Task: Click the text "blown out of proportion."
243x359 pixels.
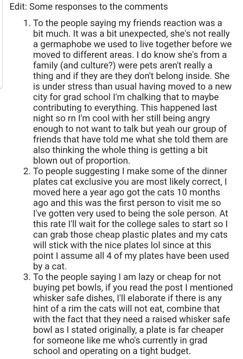Action: tap(81, 161)
